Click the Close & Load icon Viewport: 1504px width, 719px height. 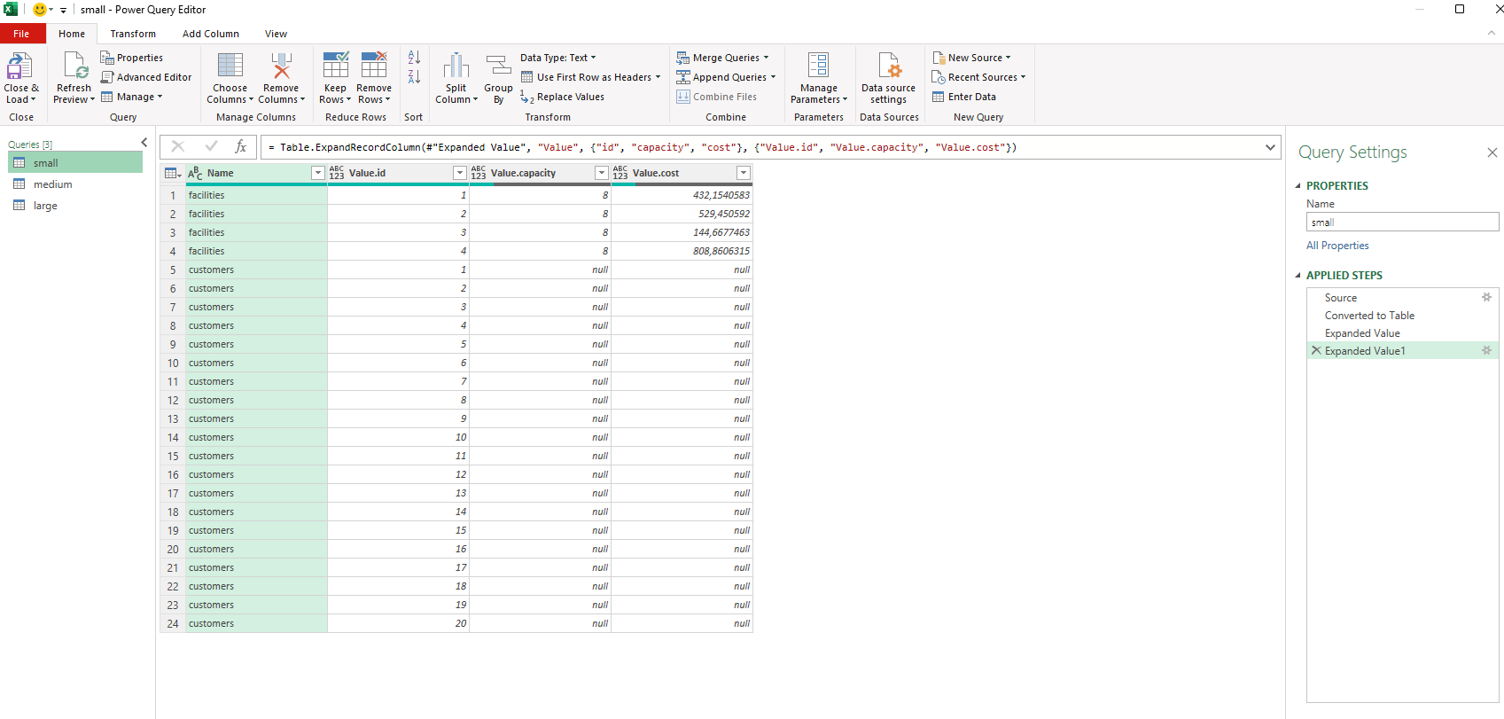point(19,66)
